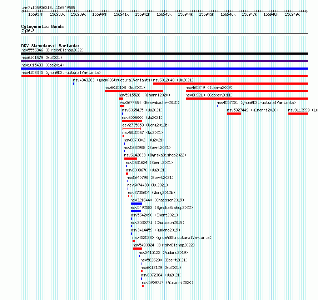Click the 7q36.3 band label
Image resolution: width=318 pixels, height=300 pixels.
coord(28,31)
